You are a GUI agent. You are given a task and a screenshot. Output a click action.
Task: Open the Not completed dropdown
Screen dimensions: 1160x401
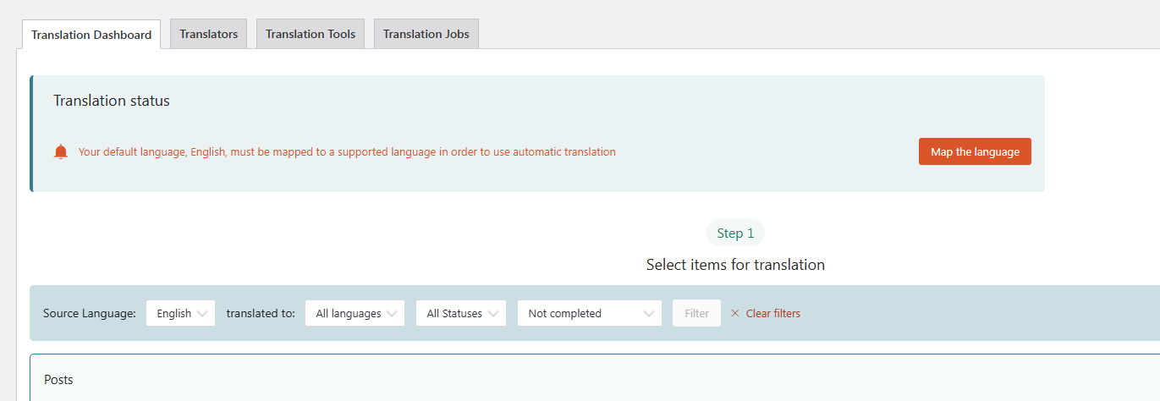589,313
